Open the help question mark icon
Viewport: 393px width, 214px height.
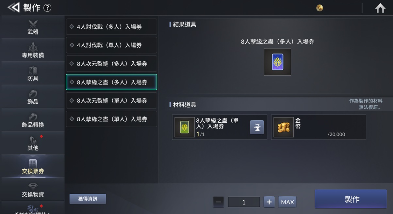tap(47, 8)
